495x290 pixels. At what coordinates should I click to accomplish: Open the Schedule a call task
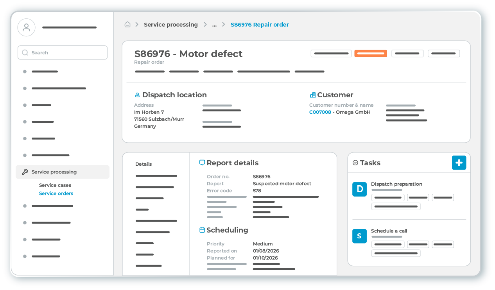pyautogui.click(x=389, y=231)
